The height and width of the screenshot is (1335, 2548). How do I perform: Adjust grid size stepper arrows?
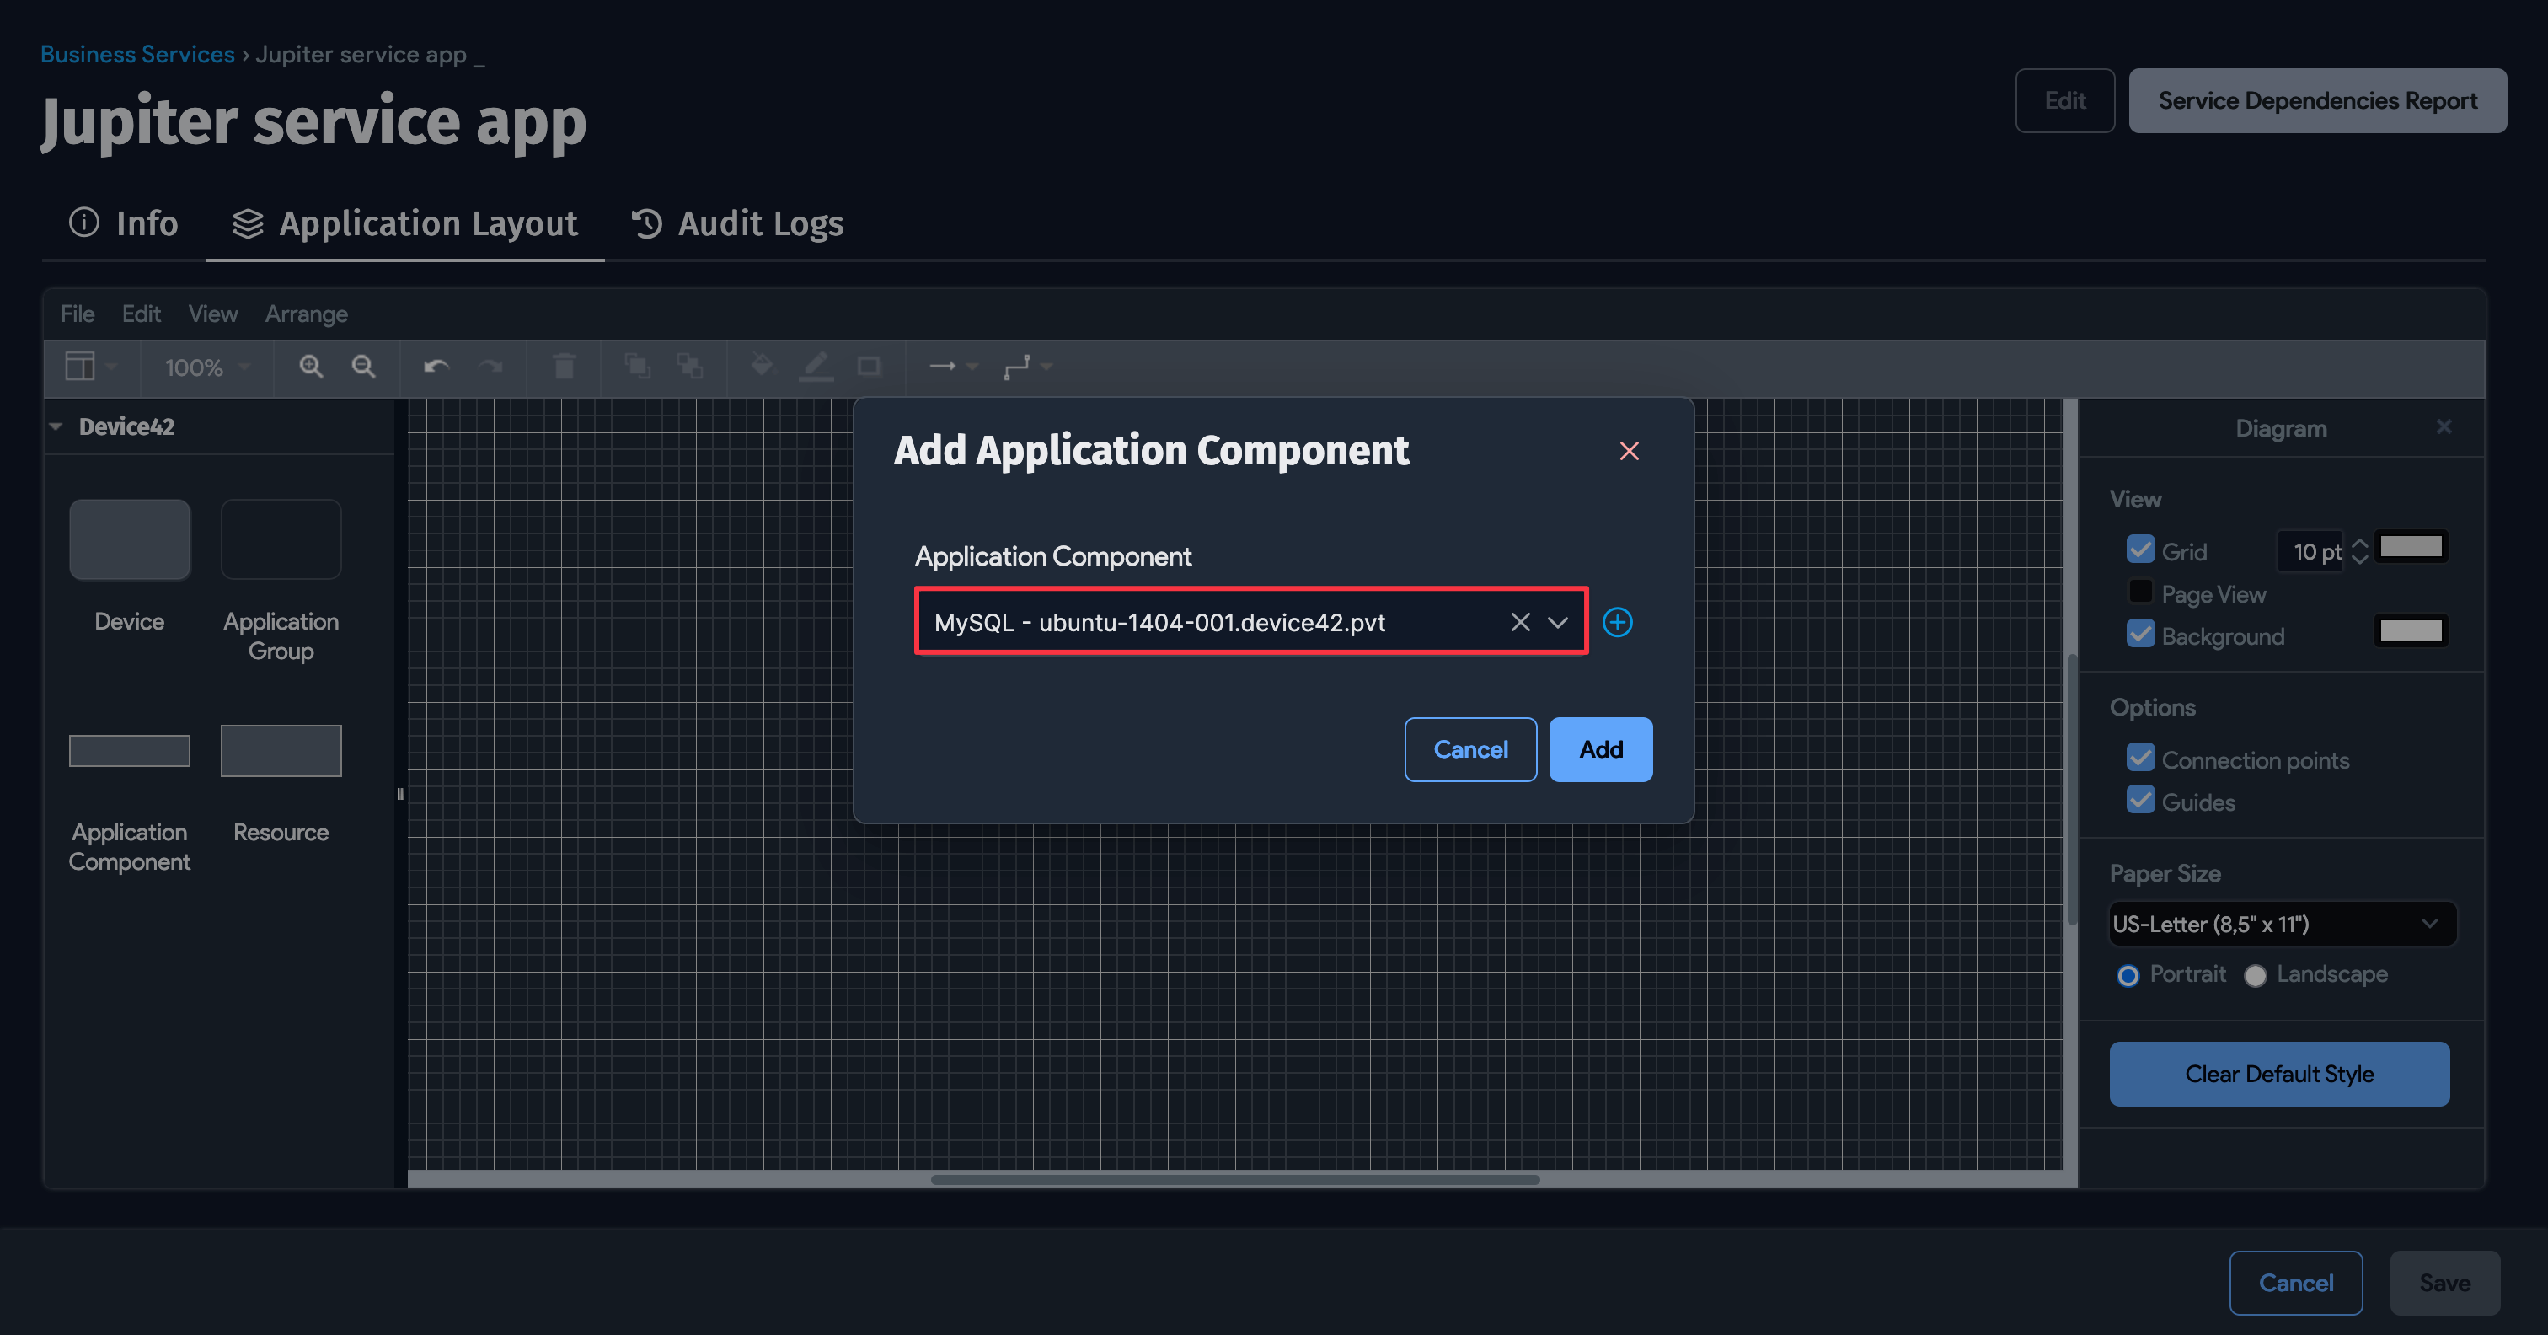pyautogui.click(x=2359, y=551)
